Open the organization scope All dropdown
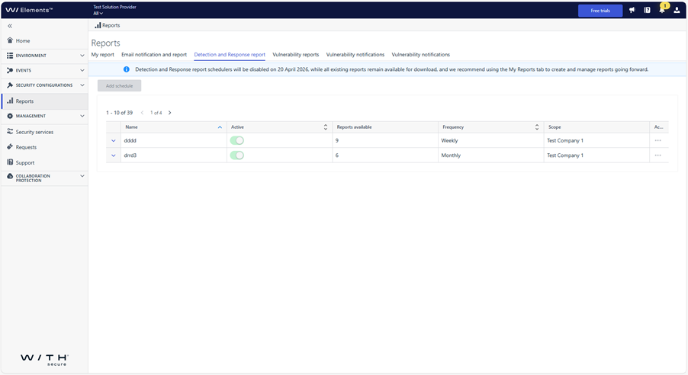This screenshot has width=688, height=375. pos(98,13)
